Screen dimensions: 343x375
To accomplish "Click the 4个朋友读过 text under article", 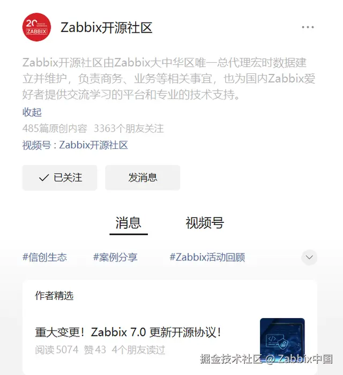I will point(138,350).
